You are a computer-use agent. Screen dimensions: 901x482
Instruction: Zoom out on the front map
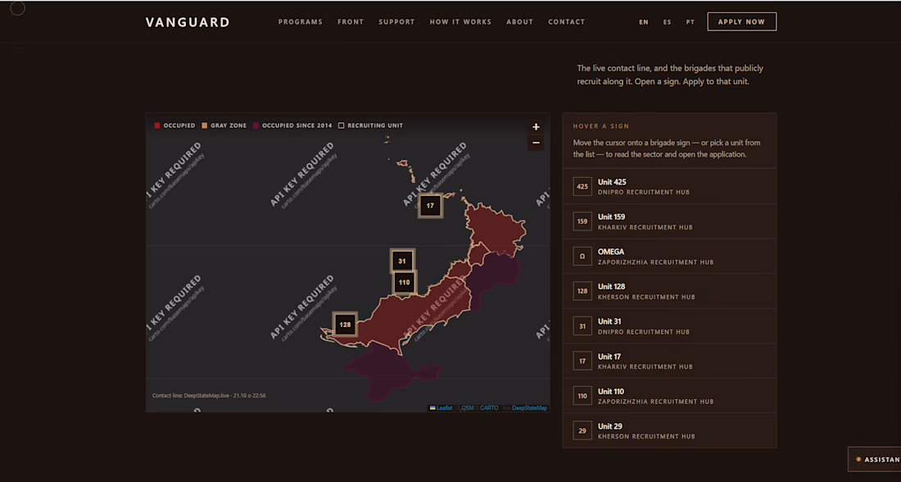click(536, 143)
